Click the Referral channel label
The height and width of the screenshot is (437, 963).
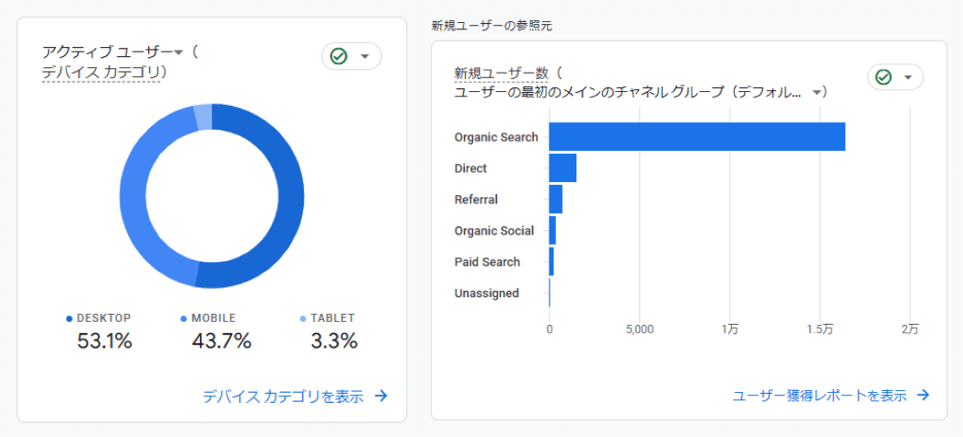coord(476,199)
